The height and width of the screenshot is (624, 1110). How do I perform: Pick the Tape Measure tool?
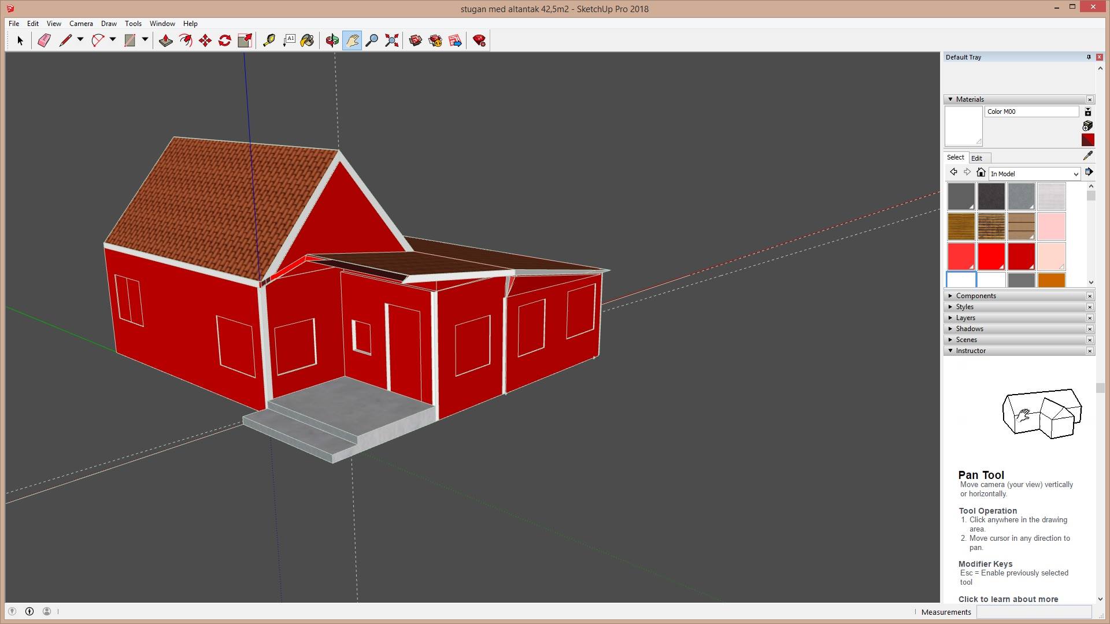(269, 40)
